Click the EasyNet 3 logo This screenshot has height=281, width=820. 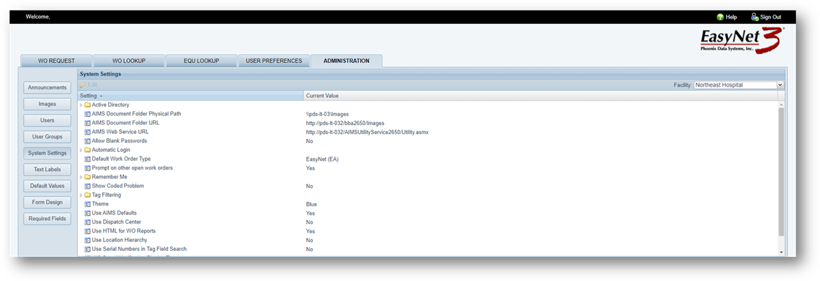(741, 40)
